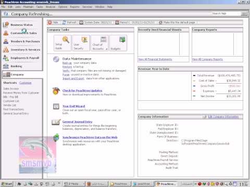Click Edit Company Information link

click(x=223, y=117)
